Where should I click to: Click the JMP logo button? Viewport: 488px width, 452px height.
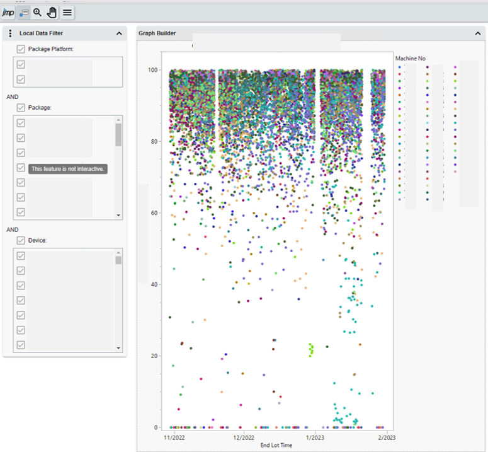tap(8, 12)
